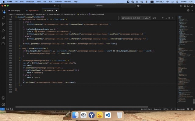Switch to the style.css tab
Viewport: 195px width, 121px height.
coord(33,10)
